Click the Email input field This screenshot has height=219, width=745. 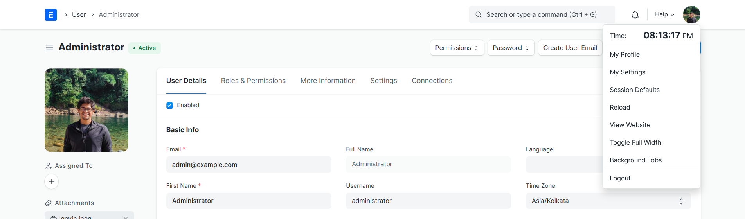[x=249, y=165]
